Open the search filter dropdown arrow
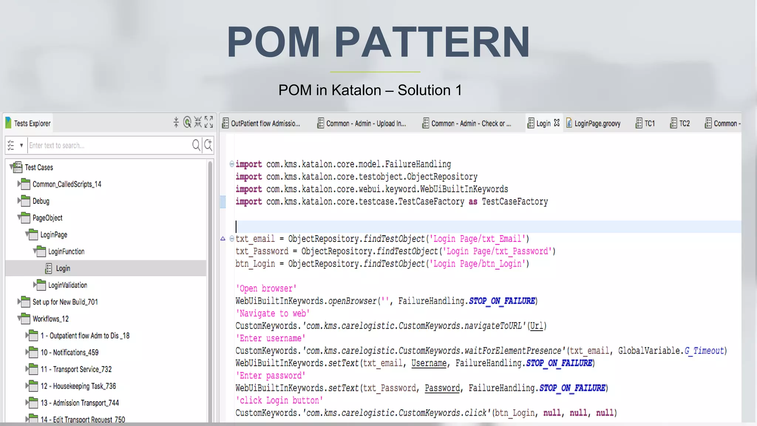757x426 pixels. pos(21,145)
